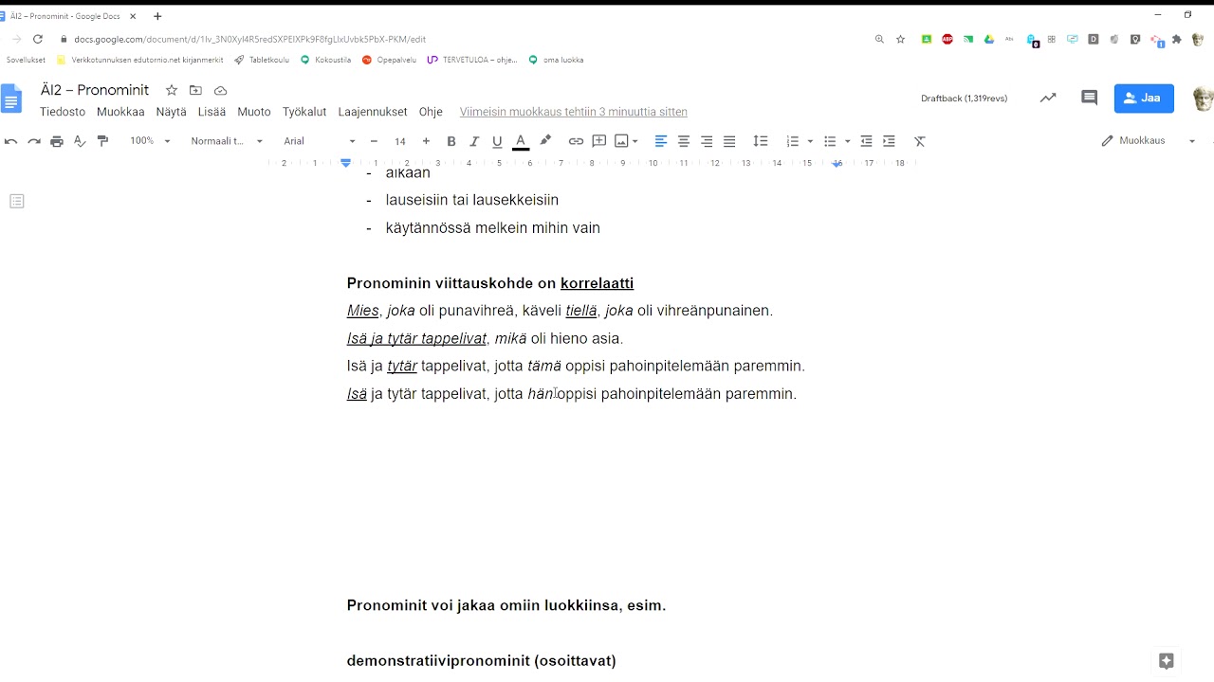Align text to the right
The width and height of the screenshot is (1214, 682).
coord(707,141)
